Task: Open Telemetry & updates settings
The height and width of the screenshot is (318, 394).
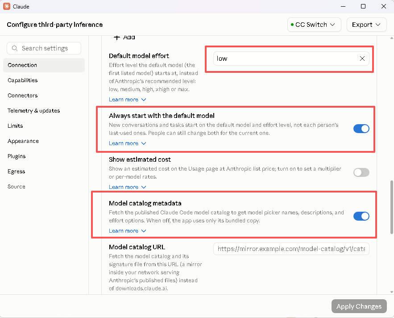Action: point(44,111)
